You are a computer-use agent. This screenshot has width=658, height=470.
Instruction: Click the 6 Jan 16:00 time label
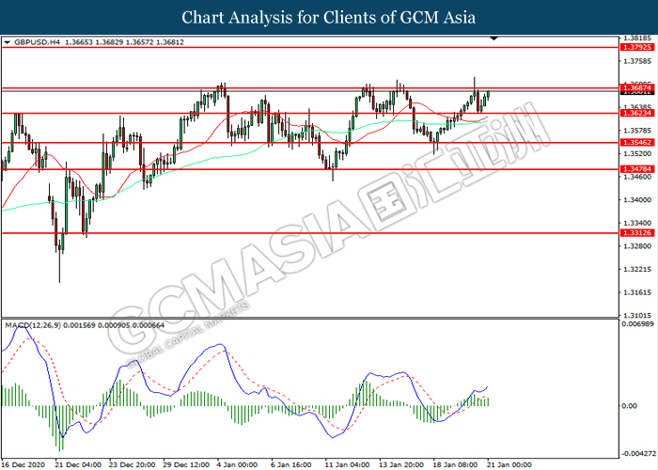pyautogui.click(x=291, y=464)
